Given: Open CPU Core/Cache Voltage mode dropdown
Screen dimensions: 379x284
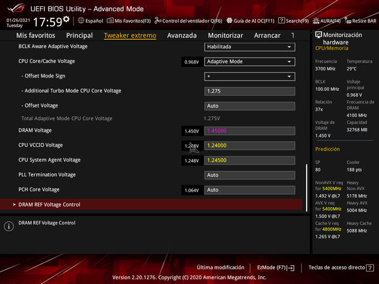Looking at the screenshot, I should click(250, 62).
